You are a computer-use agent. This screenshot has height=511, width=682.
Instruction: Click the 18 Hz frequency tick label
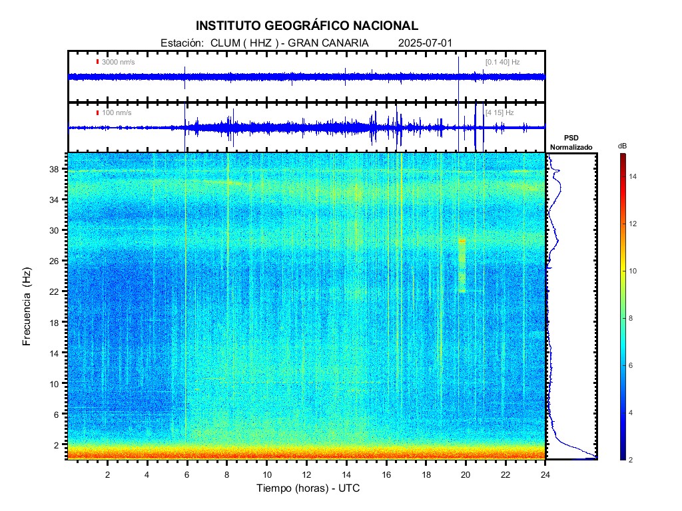[x=54, y=323]
